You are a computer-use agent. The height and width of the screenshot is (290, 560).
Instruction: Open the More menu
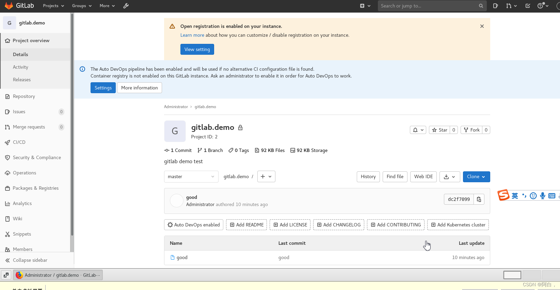click(x=107, y=6)
